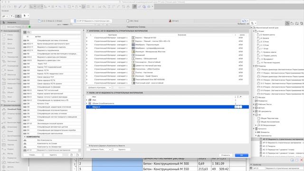Switch to the 'AP 01 Ведомость строительных мат...' tab

(92, 21)
